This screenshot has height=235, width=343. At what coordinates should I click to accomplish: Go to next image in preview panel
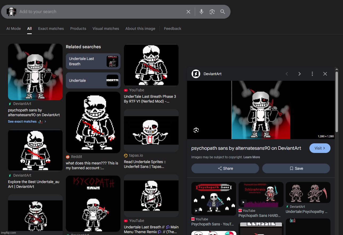[x=299, y=74]
